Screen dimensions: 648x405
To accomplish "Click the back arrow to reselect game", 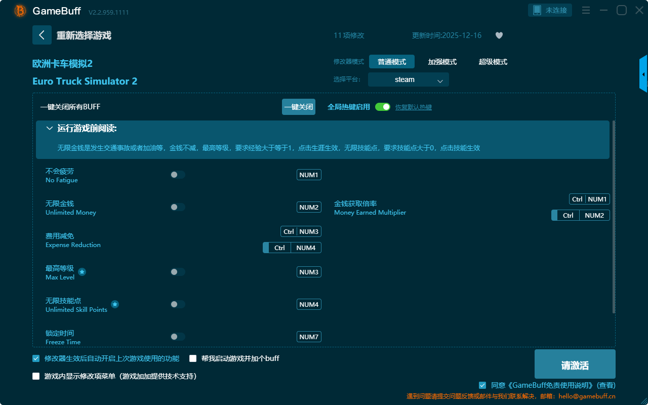I will coord(42,35).
